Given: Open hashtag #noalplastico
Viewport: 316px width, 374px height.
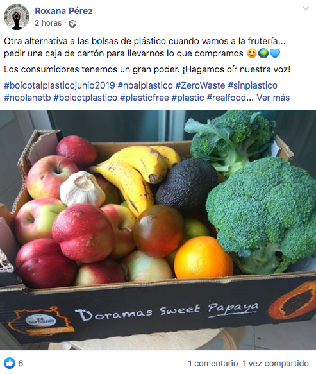Looking at the screenshot, I should coord(146,85).
